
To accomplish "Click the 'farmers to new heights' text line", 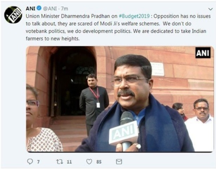I will click(x=53, y=38).
